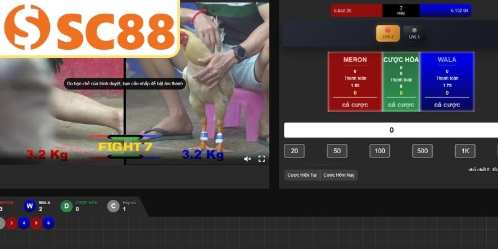Select red result bead number 3
This screenshot has height=249, width=498.
[x=12, y=223]
